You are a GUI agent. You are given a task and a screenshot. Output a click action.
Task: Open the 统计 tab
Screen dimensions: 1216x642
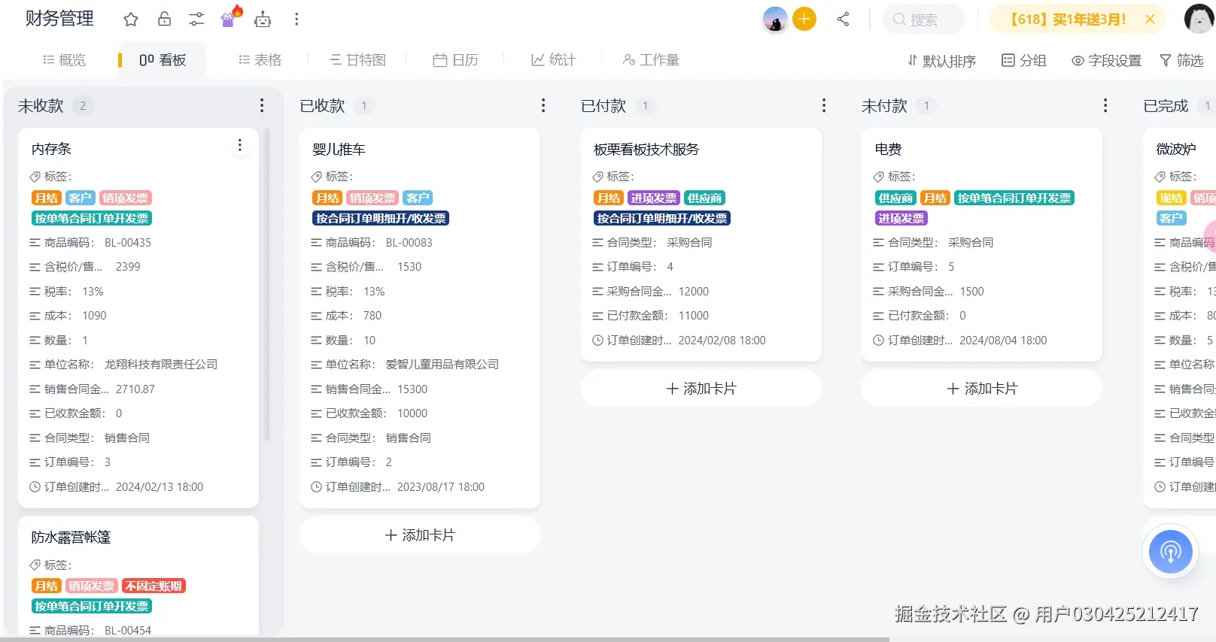click(553, 60)
